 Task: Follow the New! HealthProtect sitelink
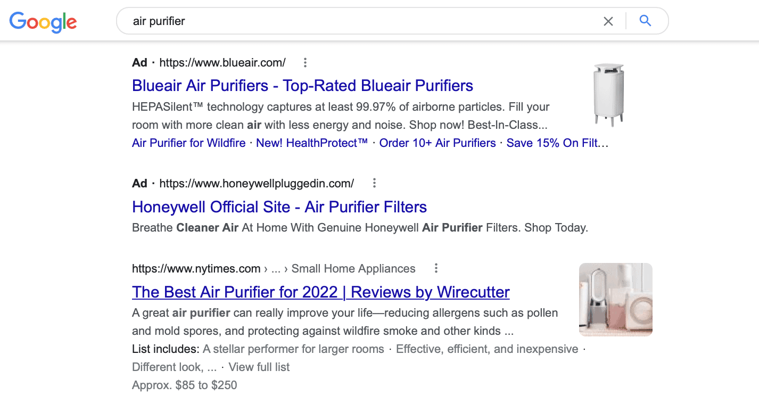point(312,143)
